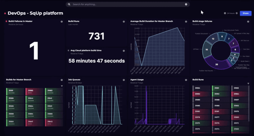Open the filter in bottom Build Runs tile

click(248, 84)
